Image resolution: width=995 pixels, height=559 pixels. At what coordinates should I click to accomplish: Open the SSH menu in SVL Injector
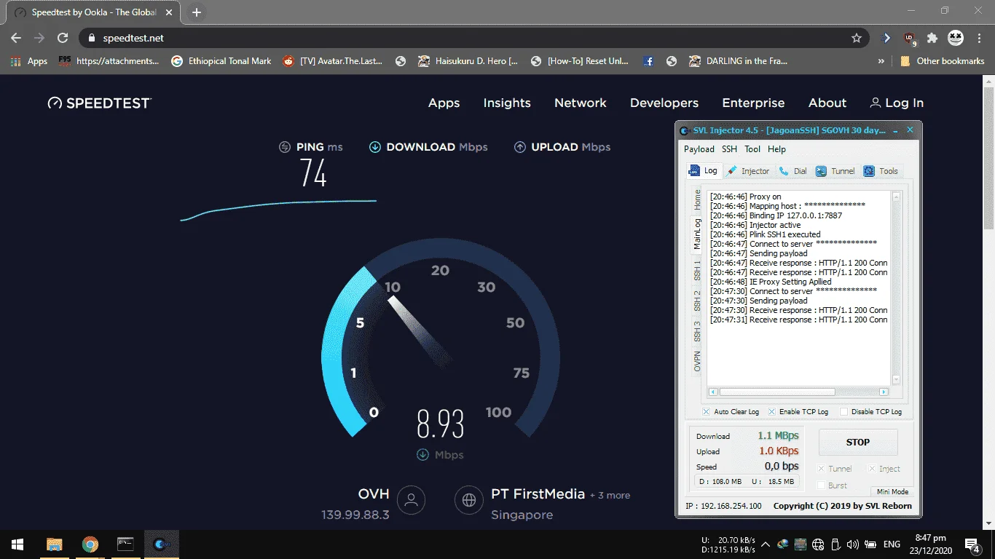(x=729, y=149)
